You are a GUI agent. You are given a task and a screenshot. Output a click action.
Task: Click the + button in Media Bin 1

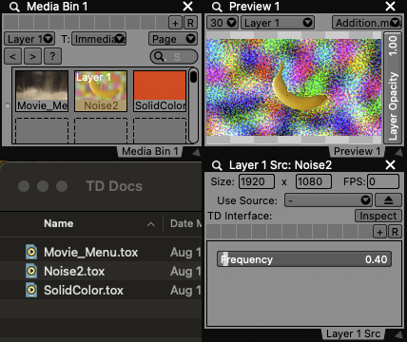pos(175,23)
